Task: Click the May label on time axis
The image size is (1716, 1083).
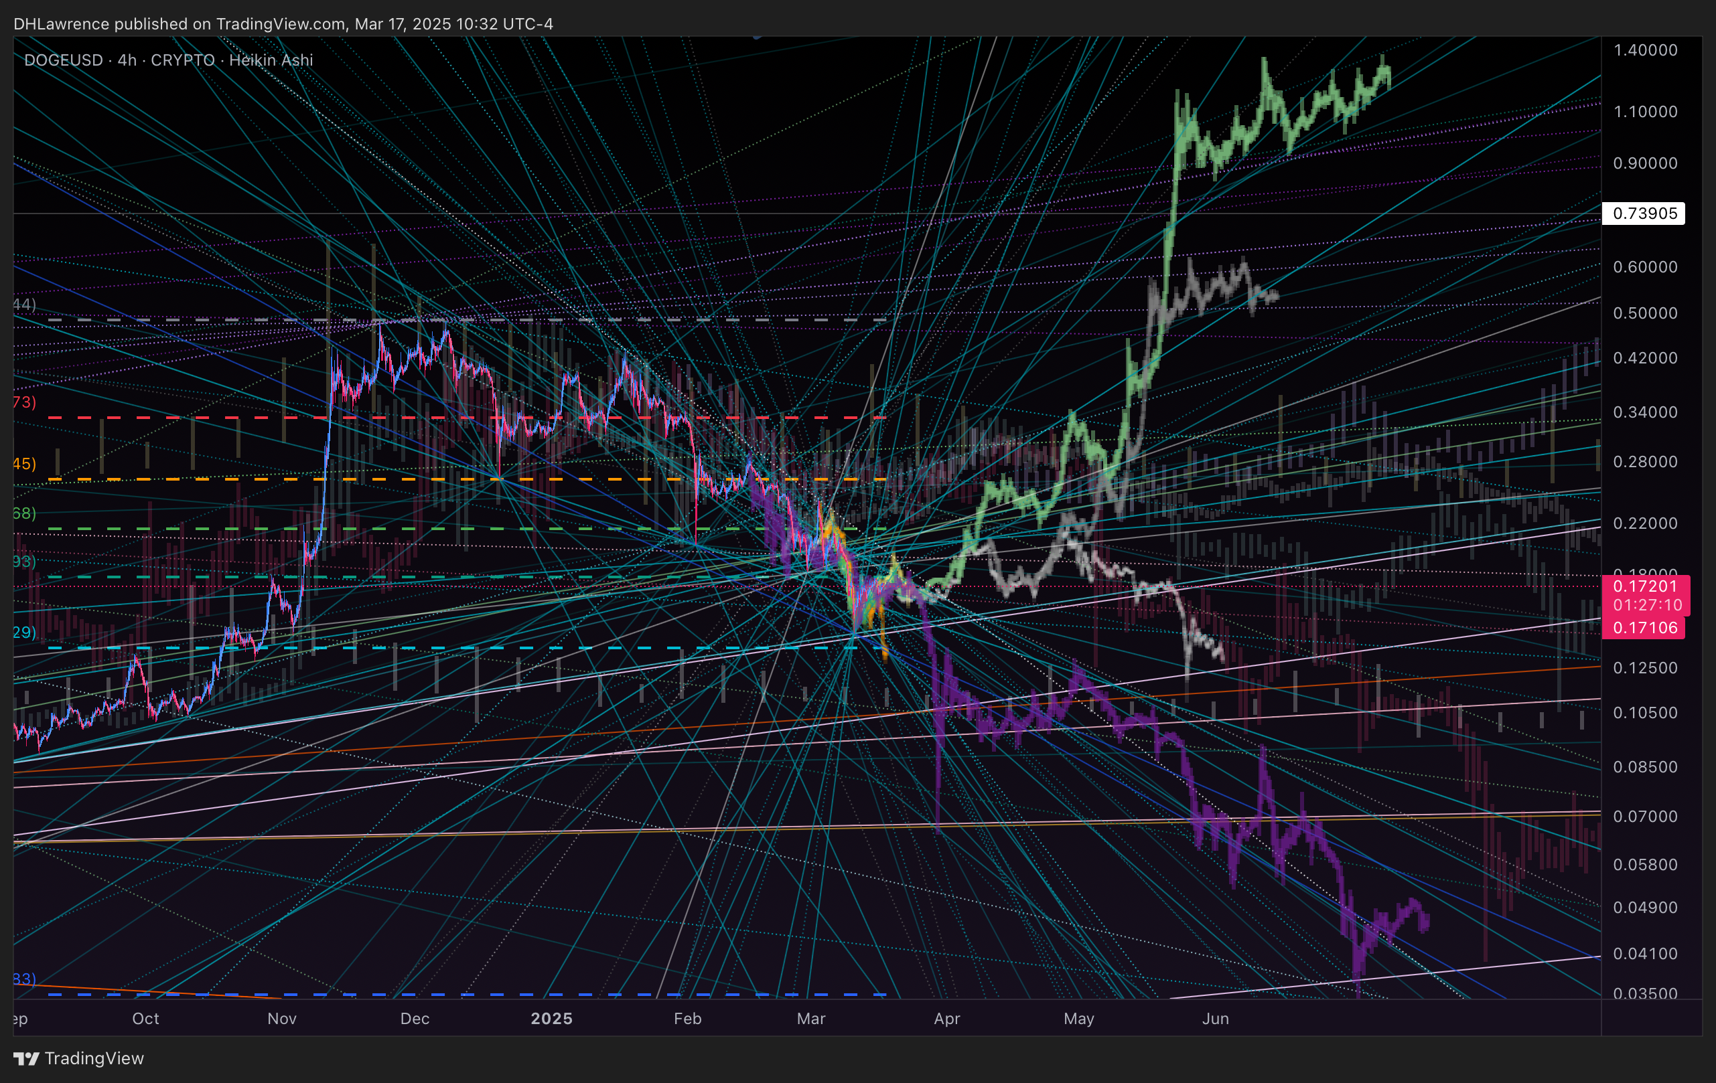Action: point(1079,1019)
